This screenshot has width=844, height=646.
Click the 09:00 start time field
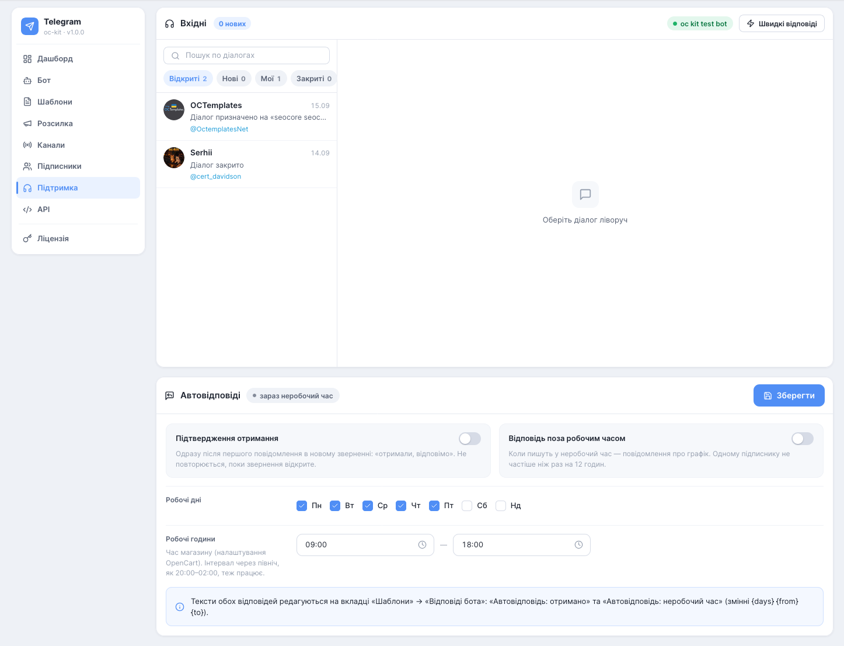pyautogui.click(x=365, y=545)
